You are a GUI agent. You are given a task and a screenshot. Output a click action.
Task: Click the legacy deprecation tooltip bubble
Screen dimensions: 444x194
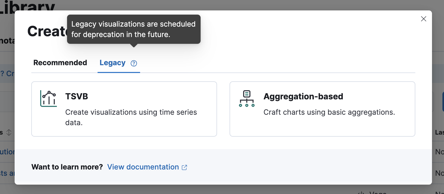tap(134, 29)
